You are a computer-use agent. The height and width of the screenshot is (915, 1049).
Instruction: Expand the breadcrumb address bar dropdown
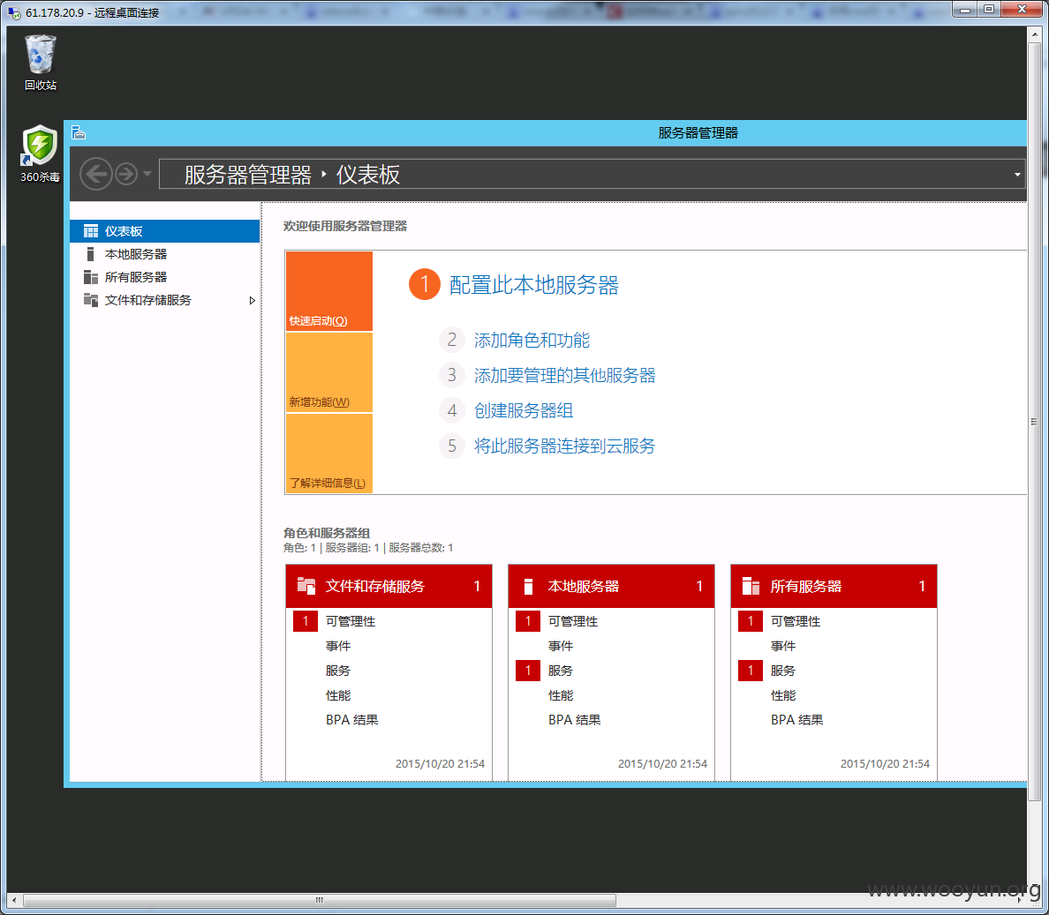(x=1017, y=175)
